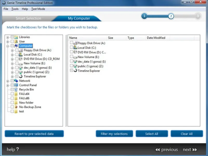
Task: Check the No-Backup Zone checkbox
Action: pos(12,107)
